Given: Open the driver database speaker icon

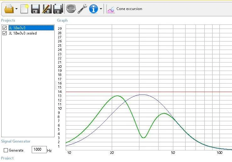Looking at the screenshot, I should pos(71,8).
